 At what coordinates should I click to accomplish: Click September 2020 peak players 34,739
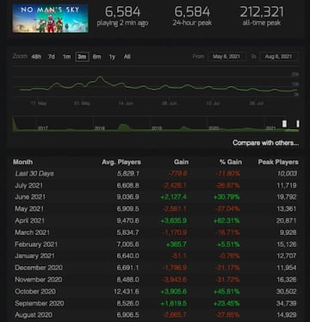click(287, 303)
